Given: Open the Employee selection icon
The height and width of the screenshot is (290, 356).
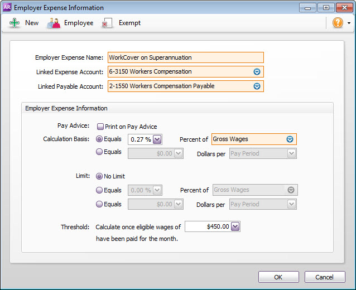Looking at the screenshot, I should [54, 23].
